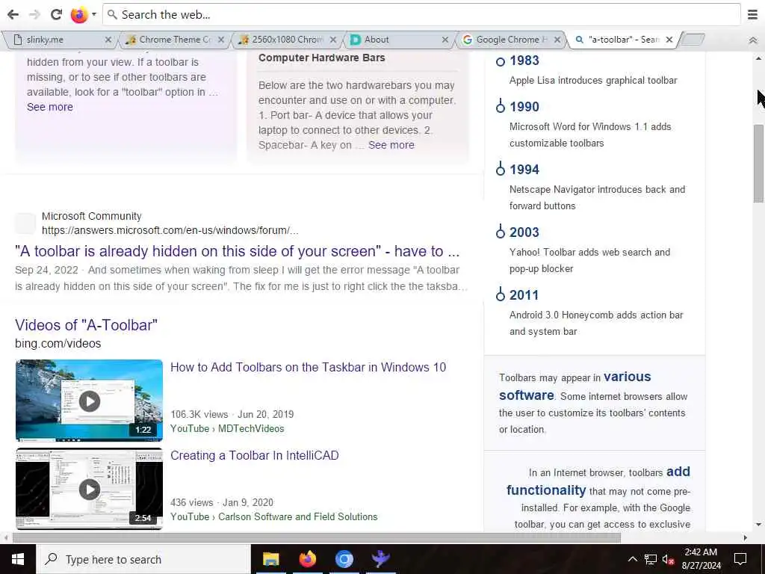Show hidden system tray icons
The height and width of the screenshot is (574, 765).
(632, 559)
